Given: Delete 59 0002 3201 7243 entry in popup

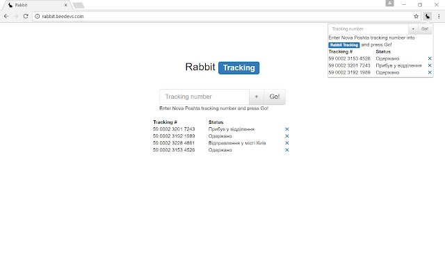Looking at the screenshot, I should [430, 65].
